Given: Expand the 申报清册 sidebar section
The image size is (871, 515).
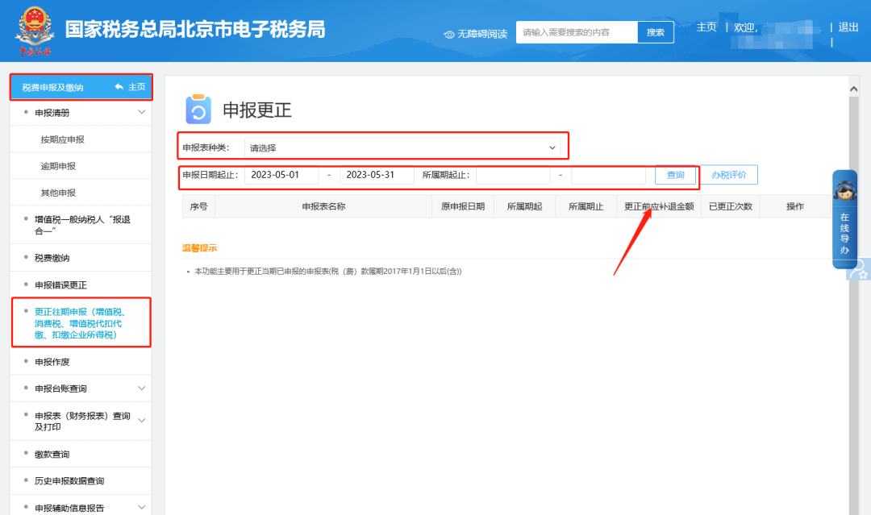Looking at the screenshot, I should [142, 113].
